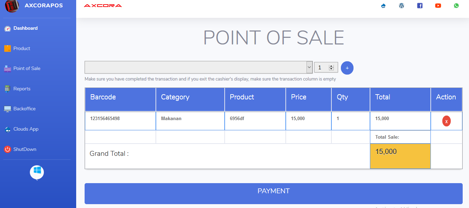
Task: Open the Product section icon
Action: [8, 48]
